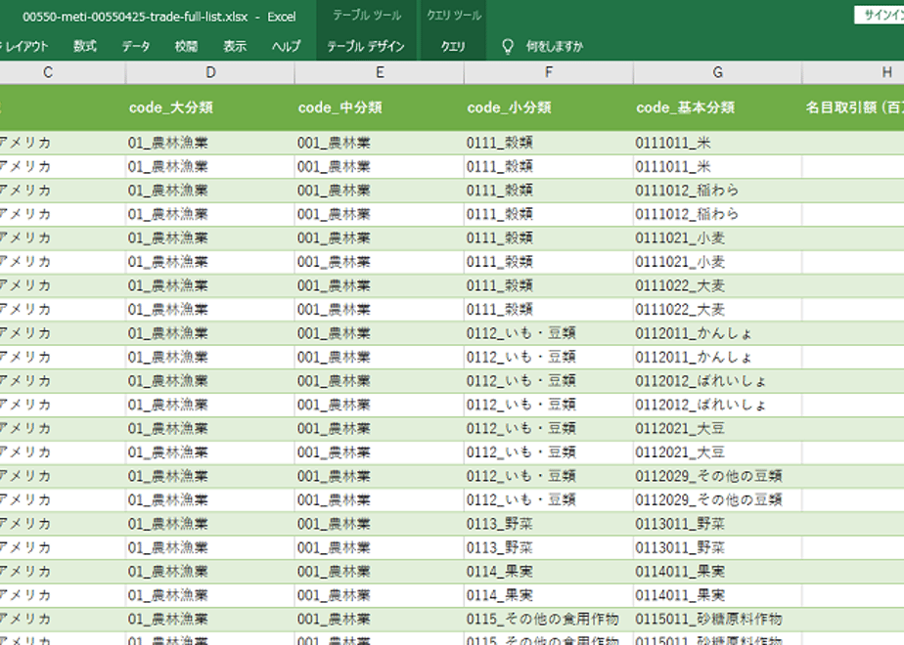Select column D header
The image size is (904, 645).
click(x=210, y=72)
